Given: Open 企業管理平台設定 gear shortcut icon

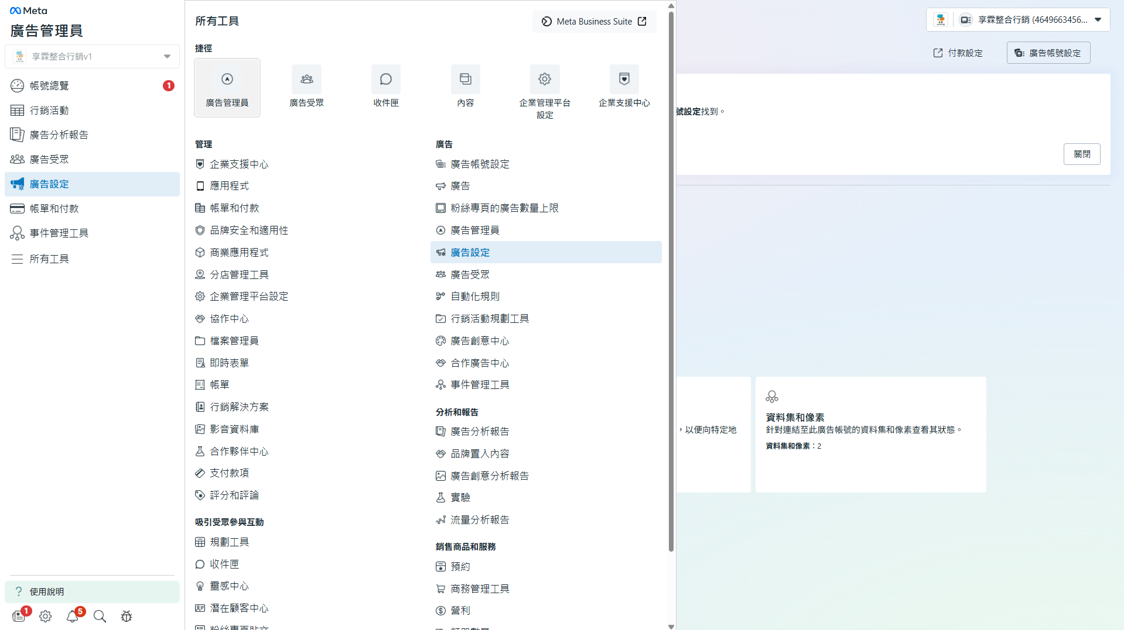Looking at the screenshot, I should coord(545,80).
